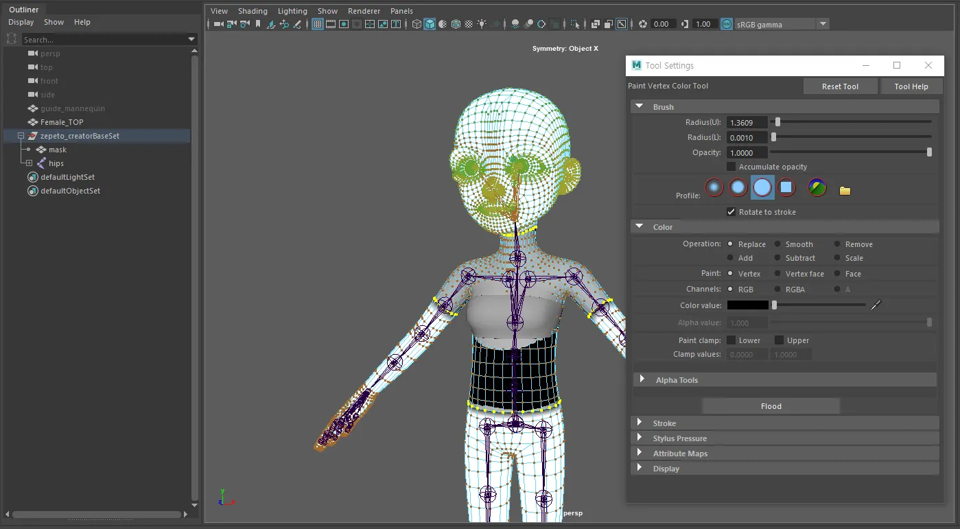Choose the RGBA channels option

(x=777, y=290)
